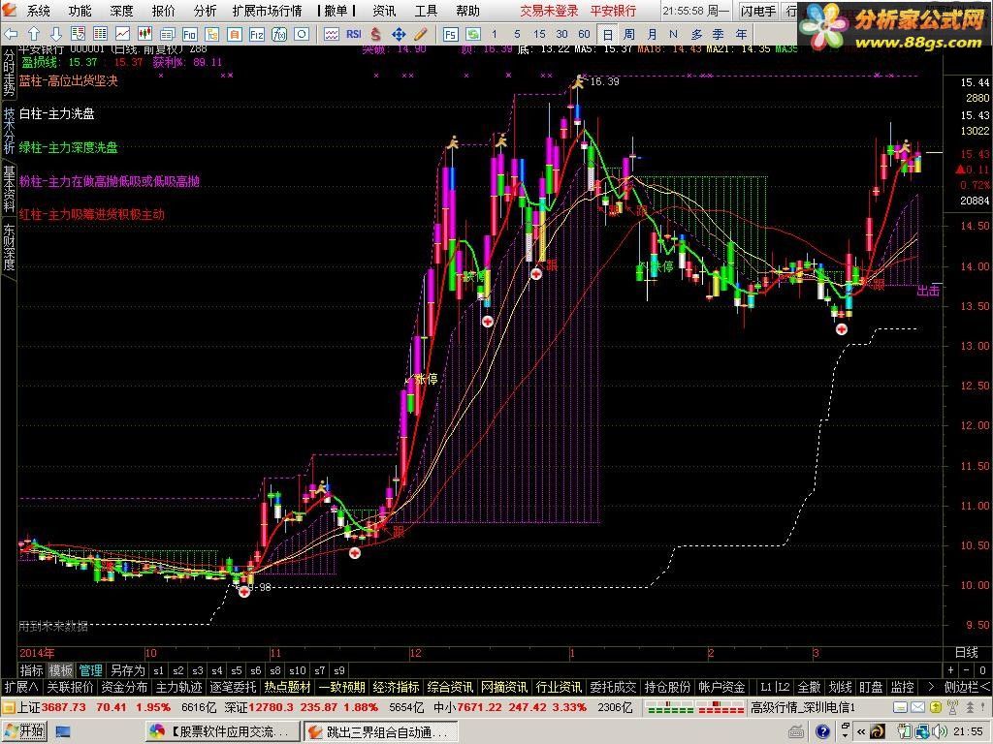Click the back arrow toolbar icon
The height and width of the screenshot is (744, 993).
11,34
